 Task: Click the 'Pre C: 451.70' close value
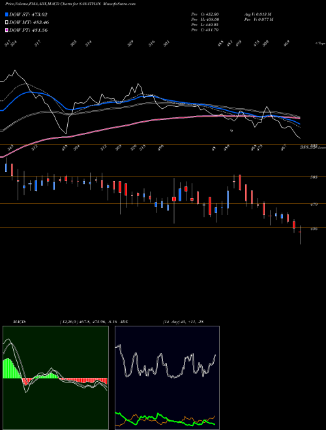point(205,30)
